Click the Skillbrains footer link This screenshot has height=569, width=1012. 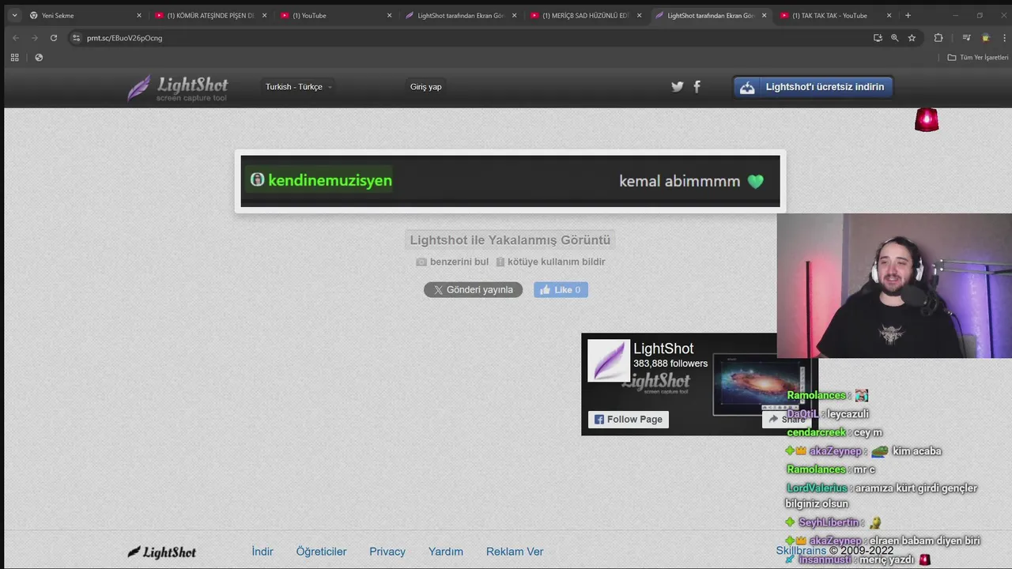(800, 551)
